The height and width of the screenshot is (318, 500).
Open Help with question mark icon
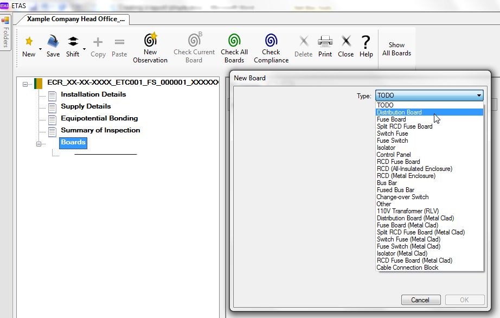tap(366, 42)
